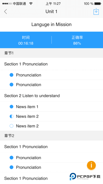The width and height of the screenshot is (103, 184).
Task: Open Section 1 Pronunciation under 章节1
Action: (x=51, y=64)
